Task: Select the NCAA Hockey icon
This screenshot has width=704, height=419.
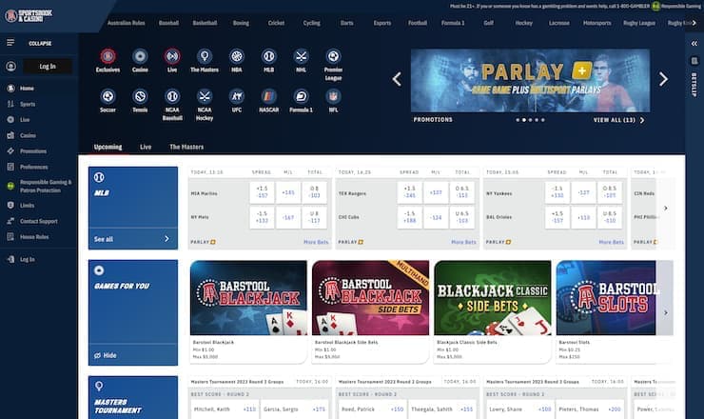Action: point(205,96)
